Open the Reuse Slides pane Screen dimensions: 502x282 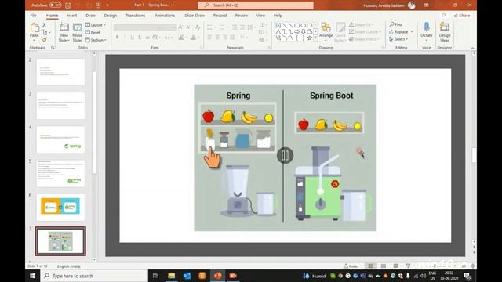pos(77,32)
